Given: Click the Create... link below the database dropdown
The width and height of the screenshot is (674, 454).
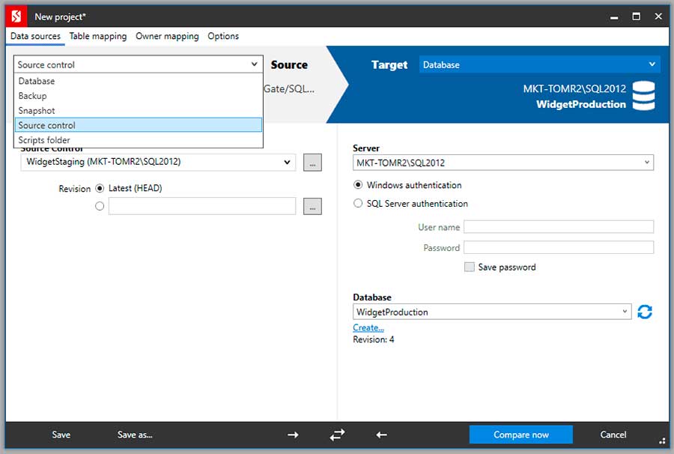Looking at the screenshot, I should point(368,327).
